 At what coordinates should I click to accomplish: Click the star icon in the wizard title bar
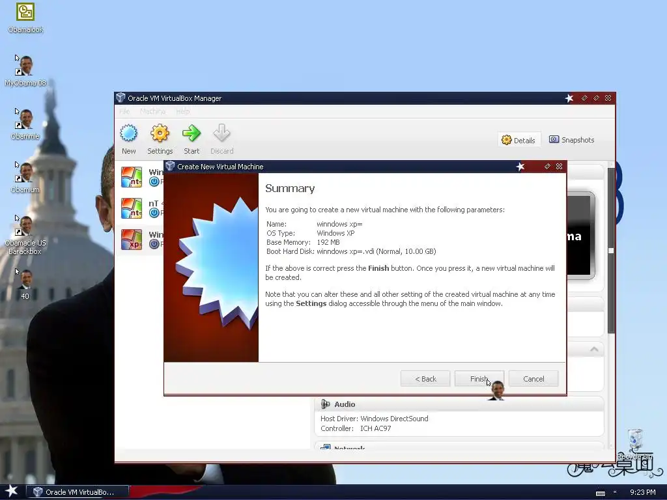tap(520, 167)
